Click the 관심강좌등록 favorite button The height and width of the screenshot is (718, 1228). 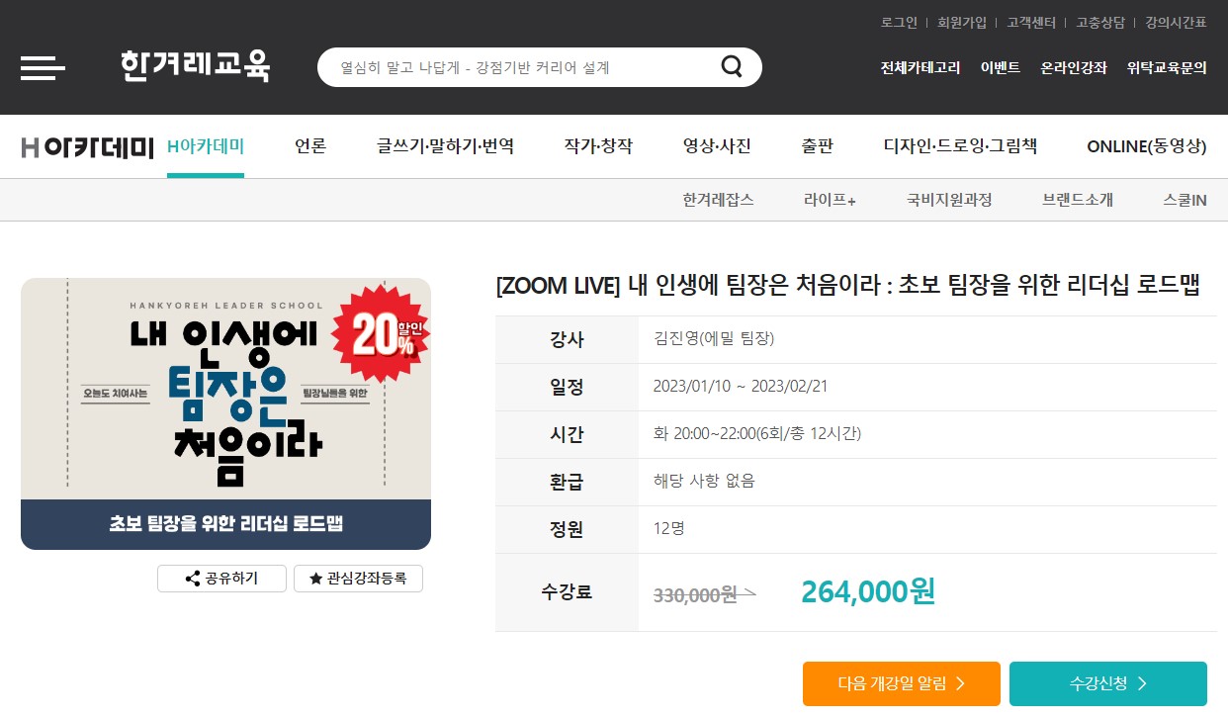pyautogui.click(x=358, y=579)
